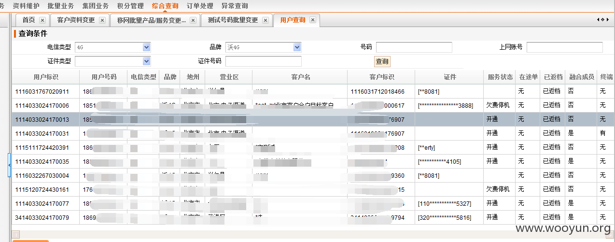Sort by 营业区 column header
This screenshot has height=242, width=615.
point(229,77)
